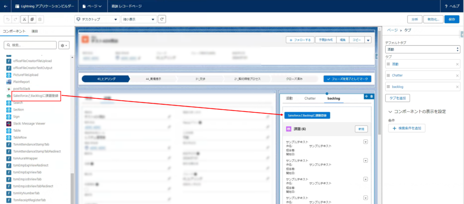Remove the 活動 tab with its X
Viewport: 464px width, 204px height.
click(457, 64)
